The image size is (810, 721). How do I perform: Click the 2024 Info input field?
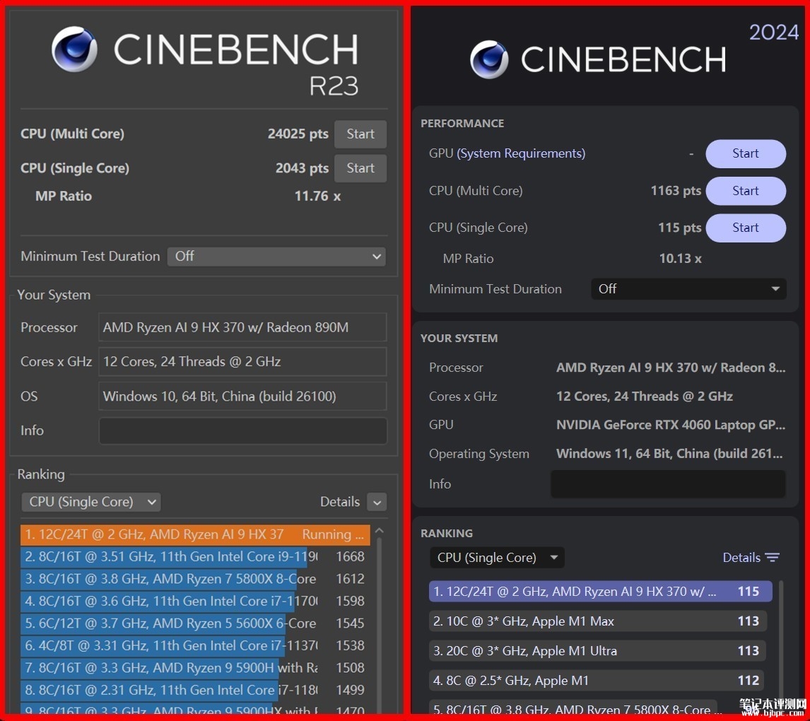point(668,484)
